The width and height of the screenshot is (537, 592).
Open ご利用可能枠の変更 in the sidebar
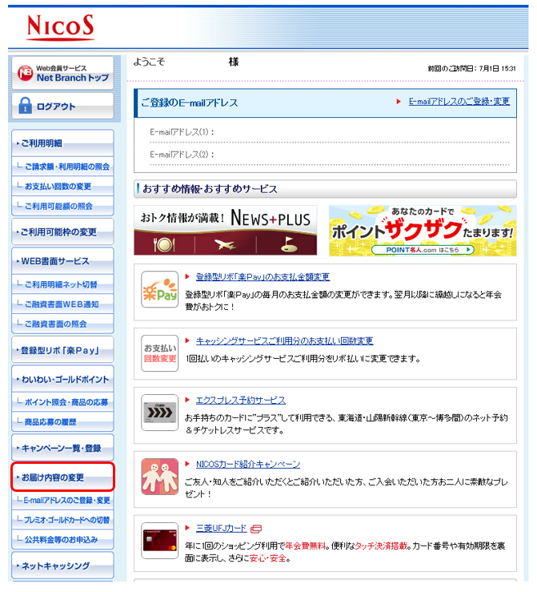62,232
